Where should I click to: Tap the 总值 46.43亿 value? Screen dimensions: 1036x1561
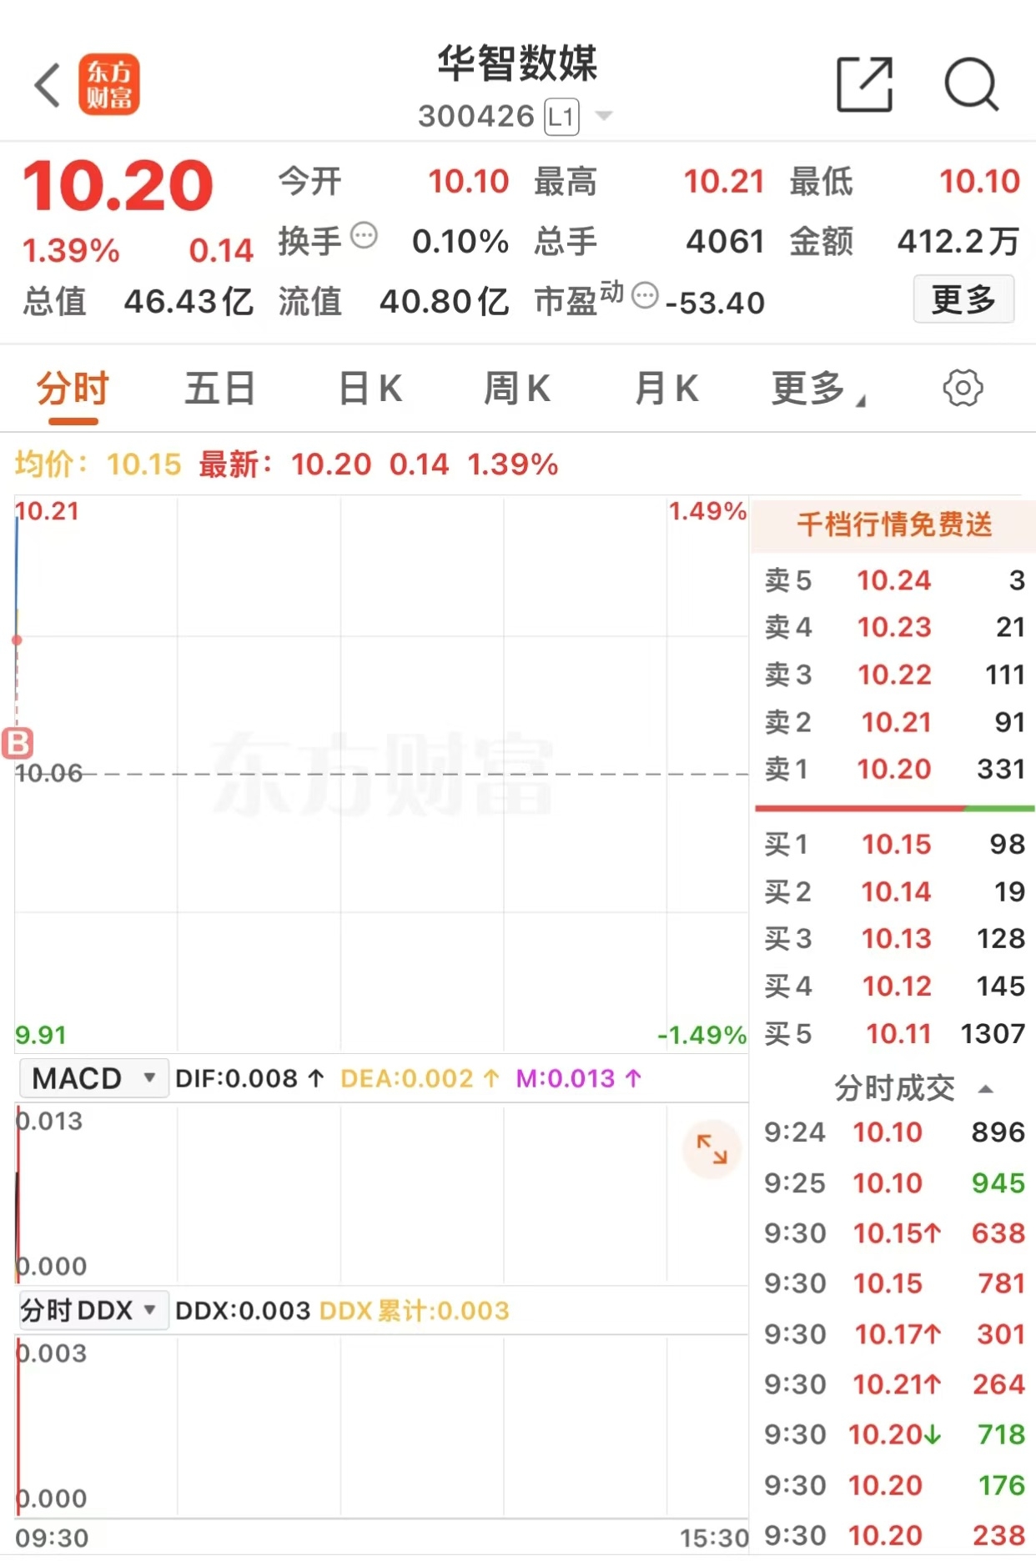click(x=189, y=302)
